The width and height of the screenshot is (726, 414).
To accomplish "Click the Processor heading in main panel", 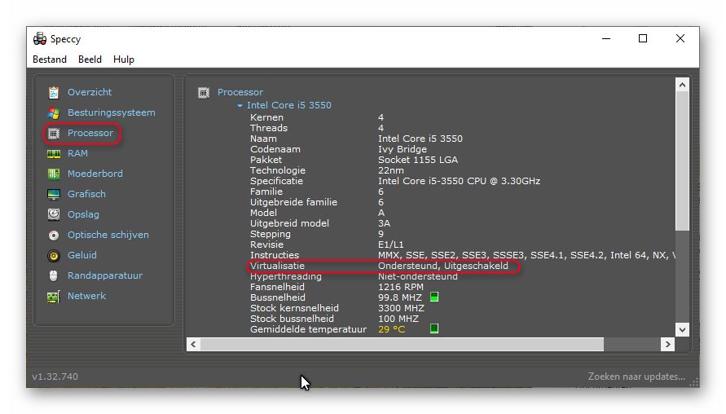I will (240, 92).
